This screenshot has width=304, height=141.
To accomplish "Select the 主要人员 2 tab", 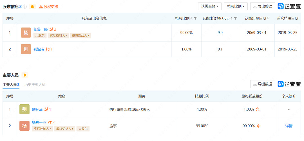I will 11,85.
